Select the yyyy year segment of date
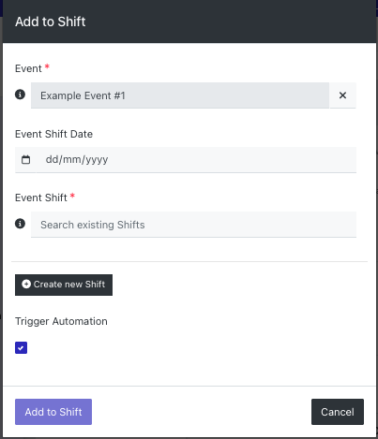 click(97, 160)
